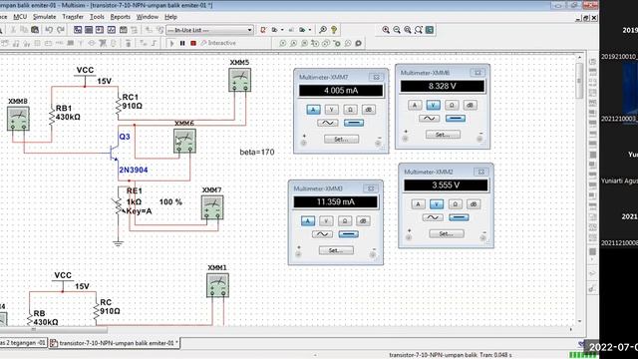
Task: Click the XMM5 multimeter instrument icon
Action: point(239,80)
